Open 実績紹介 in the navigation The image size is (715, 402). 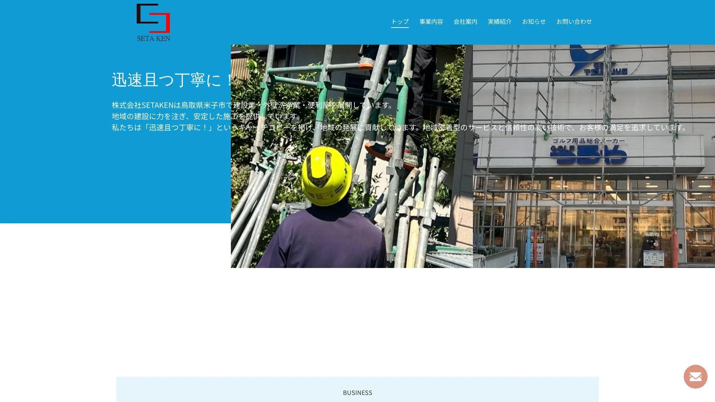(500, 22)
